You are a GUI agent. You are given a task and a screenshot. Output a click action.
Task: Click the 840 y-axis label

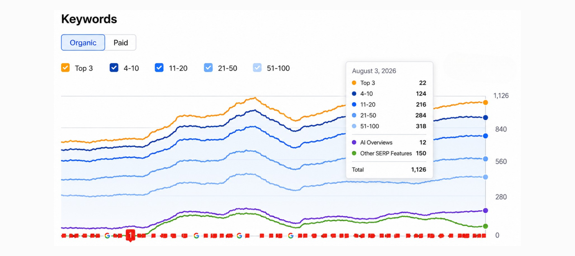point(501,129)
